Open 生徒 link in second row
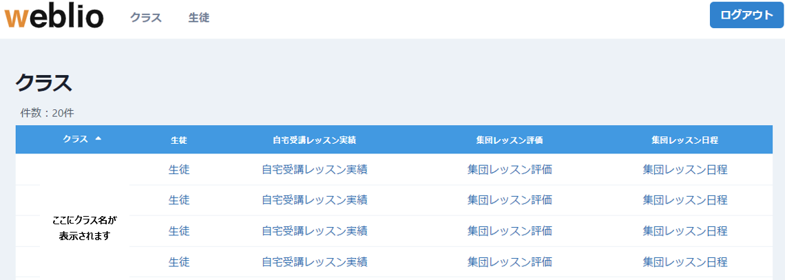Viewport: 785px width, 280px height. point(179,200)
